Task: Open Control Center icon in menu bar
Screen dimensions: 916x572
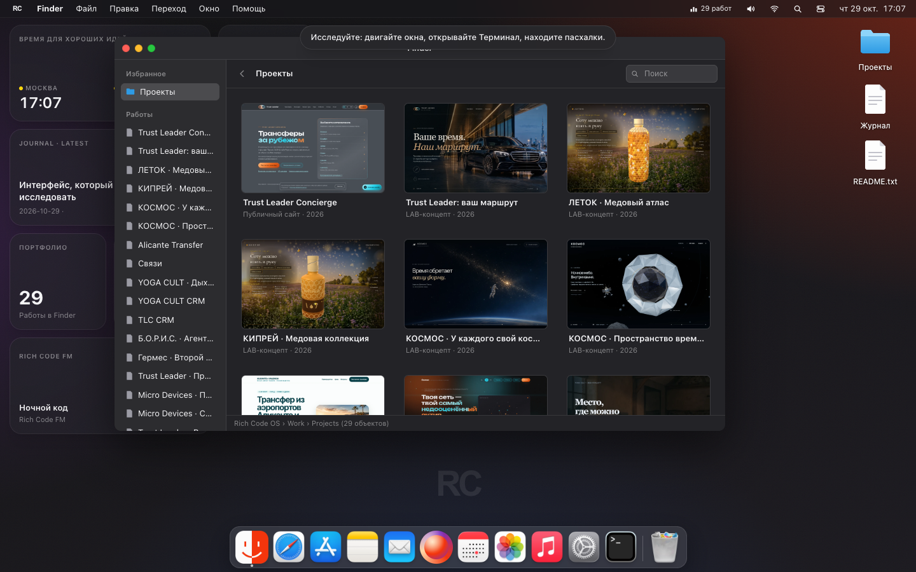Action: pos(821,9)
